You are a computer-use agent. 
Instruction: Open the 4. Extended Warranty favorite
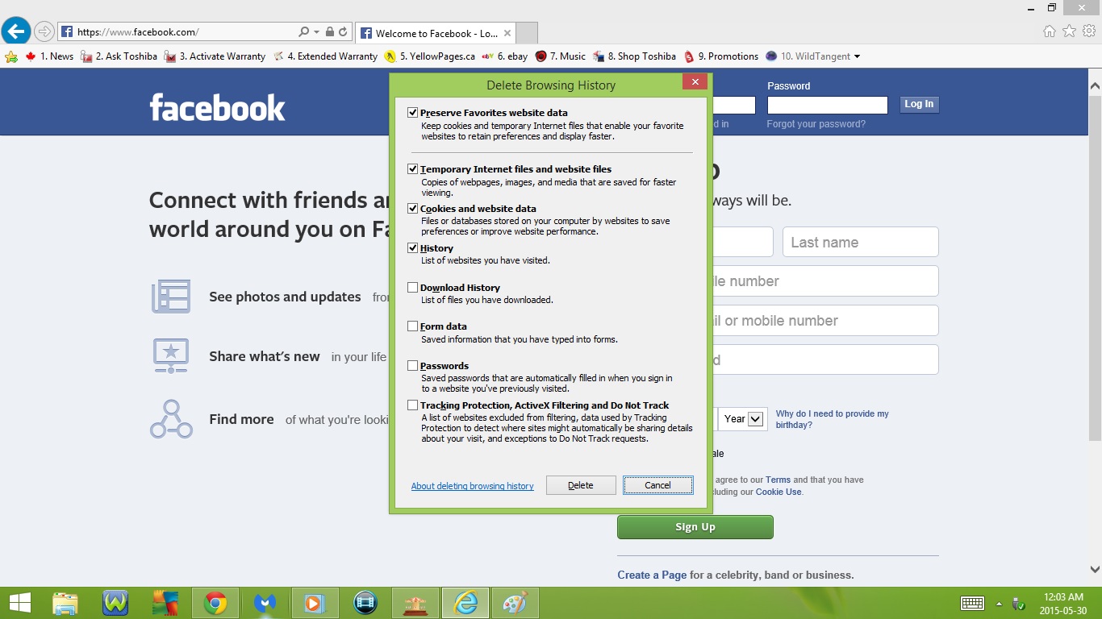pos(325,56)
